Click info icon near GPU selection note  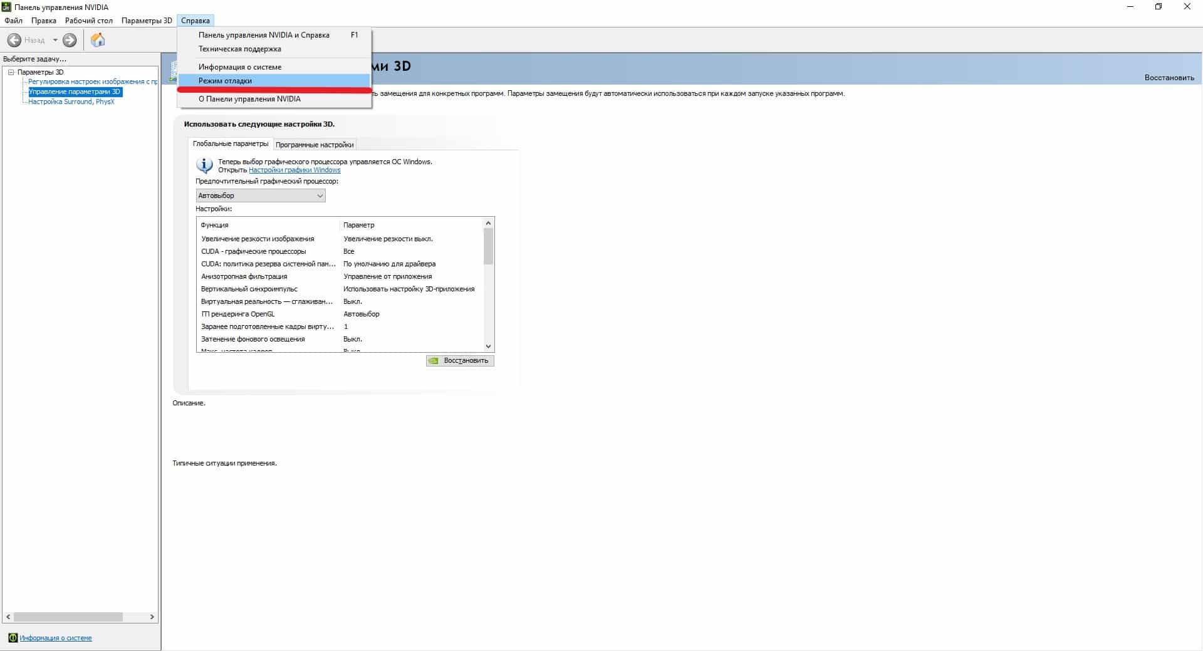click(x=204, y=165)
